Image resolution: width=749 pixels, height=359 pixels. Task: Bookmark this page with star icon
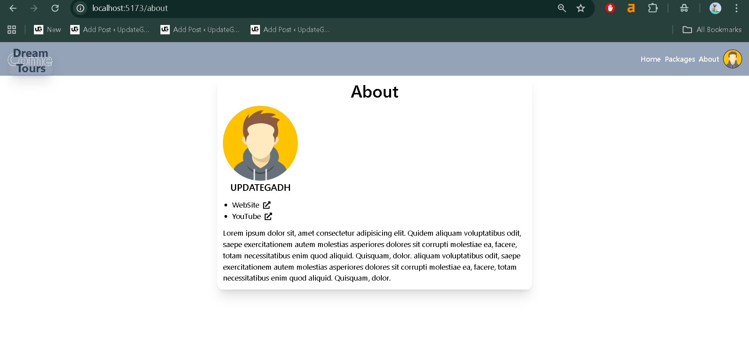(x=581, y=8)
